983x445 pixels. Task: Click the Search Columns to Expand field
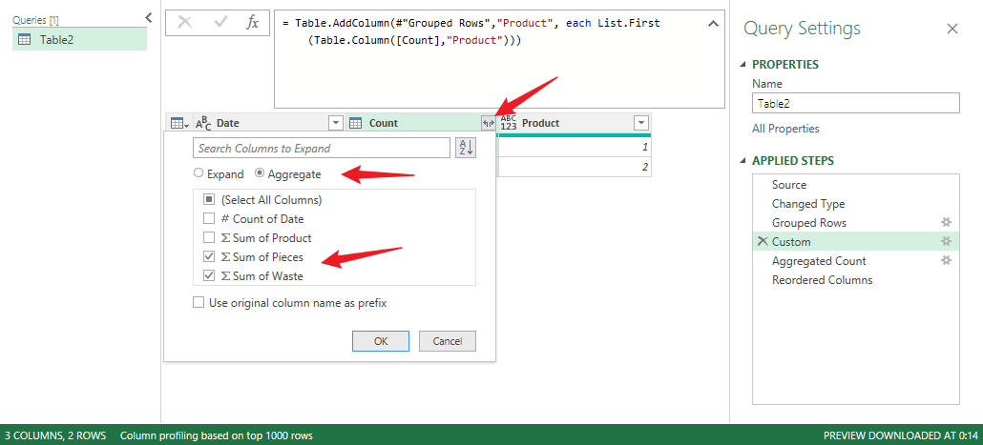coord(322,149)
